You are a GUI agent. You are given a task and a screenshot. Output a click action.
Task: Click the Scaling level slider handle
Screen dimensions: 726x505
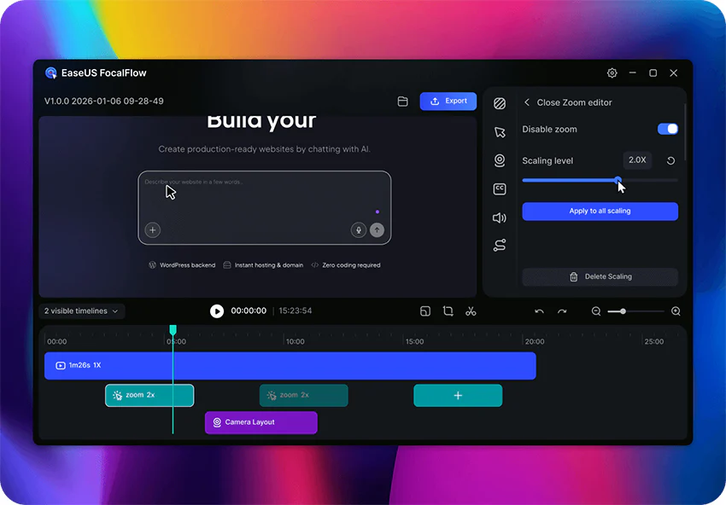(x=618, y=180)
